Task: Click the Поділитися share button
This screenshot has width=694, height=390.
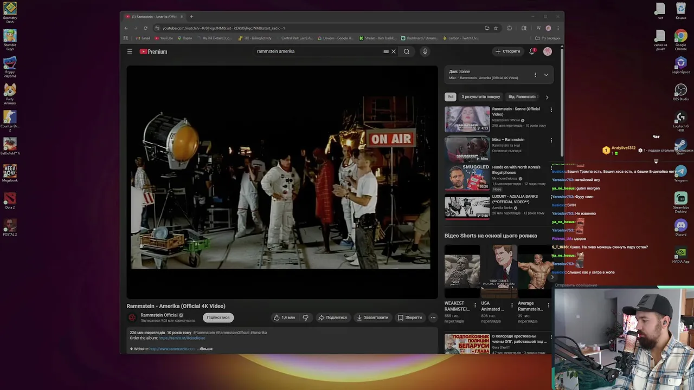Action: coord(332,317)
